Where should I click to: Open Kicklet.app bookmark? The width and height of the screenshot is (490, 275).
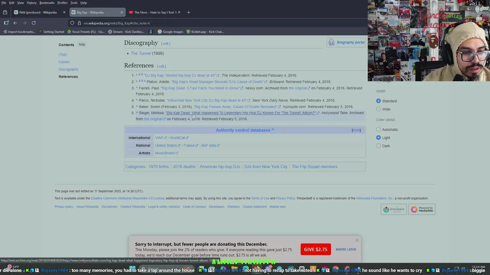[205, 32]
